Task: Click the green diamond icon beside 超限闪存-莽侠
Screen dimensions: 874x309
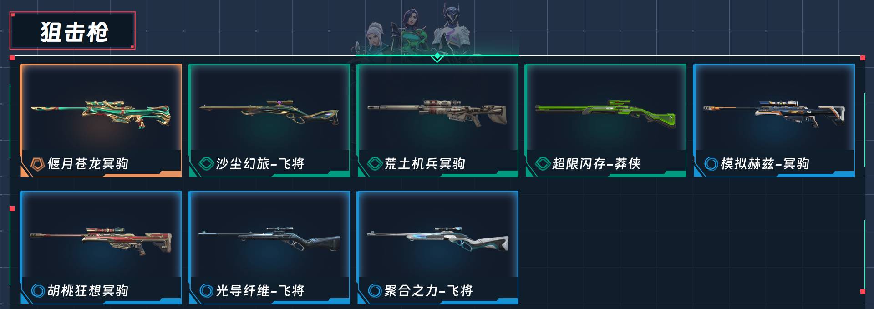Action: click(x=543, y=163)
